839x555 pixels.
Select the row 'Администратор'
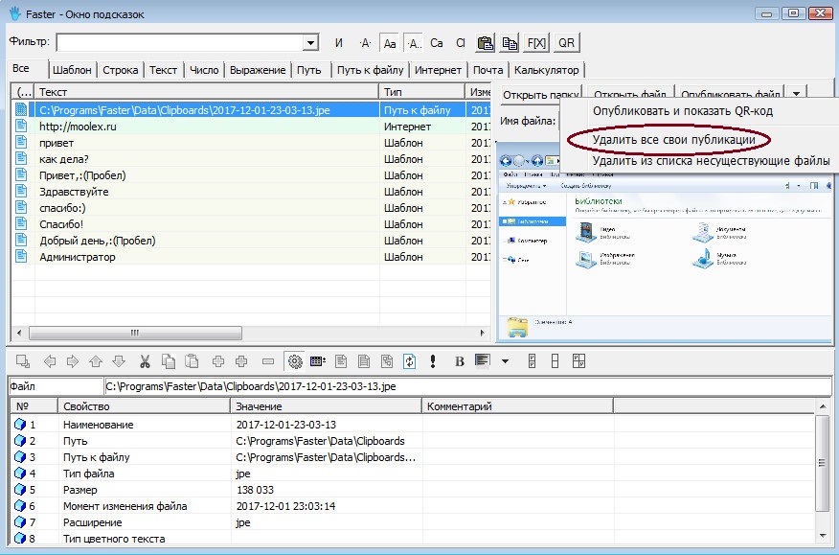coord(250,257)
